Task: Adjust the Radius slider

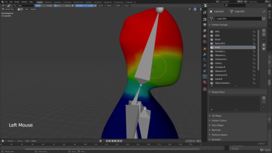Action: click(x=62, y=6)
